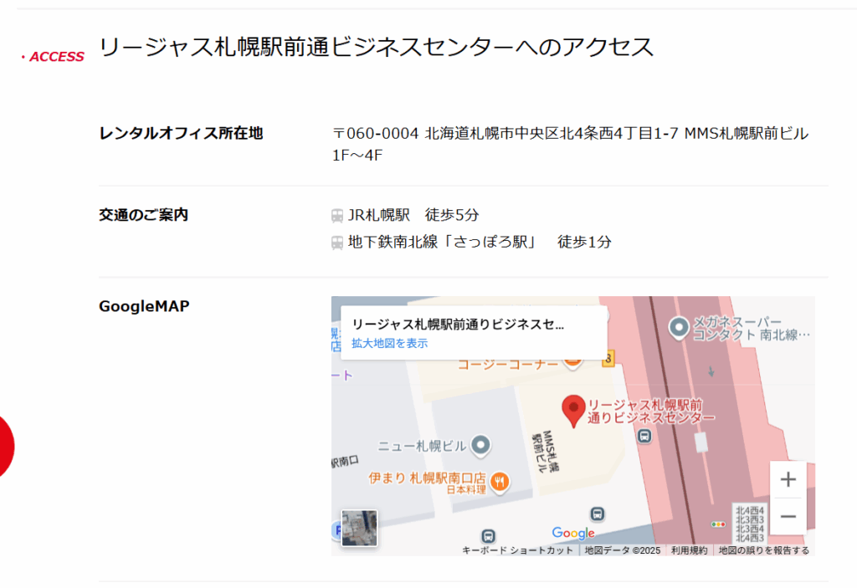The width and height of the screenshot is (857, 588).
Task: Click the コージーコーナー place label on map
Action: coord(508,365)
